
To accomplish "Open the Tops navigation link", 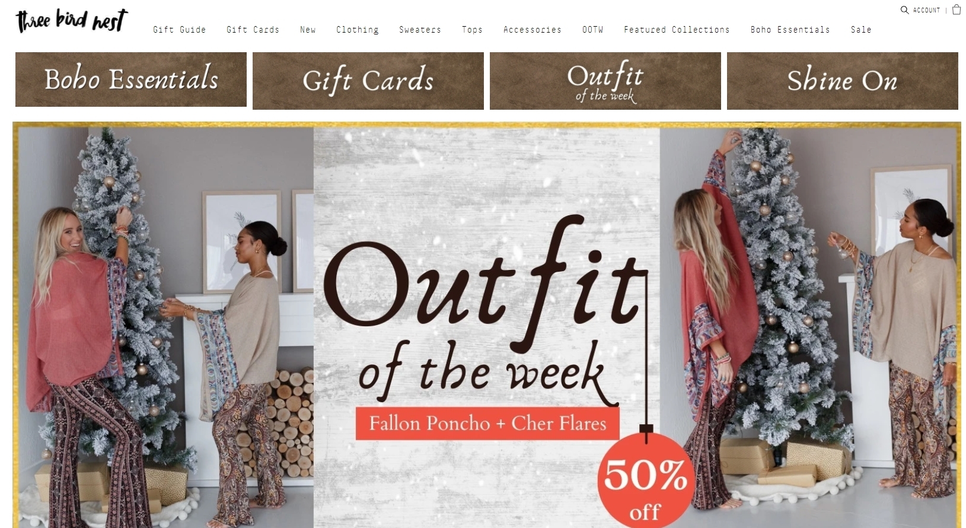I will pyautogui.click(x=472, y=30).
